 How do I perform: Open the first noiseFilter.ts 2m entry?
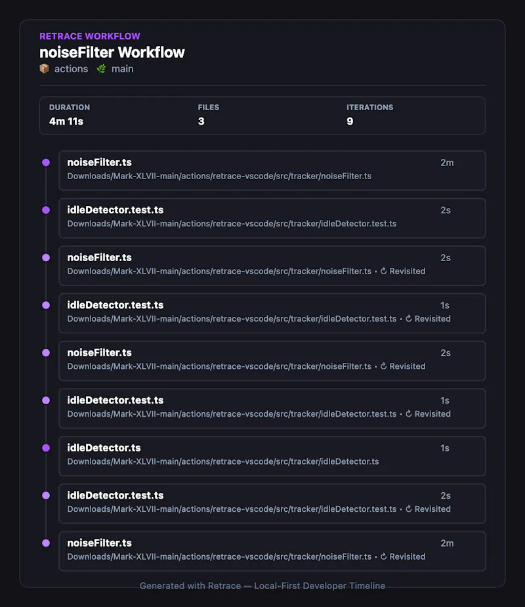pyautogui.click(x=272, y=171)
